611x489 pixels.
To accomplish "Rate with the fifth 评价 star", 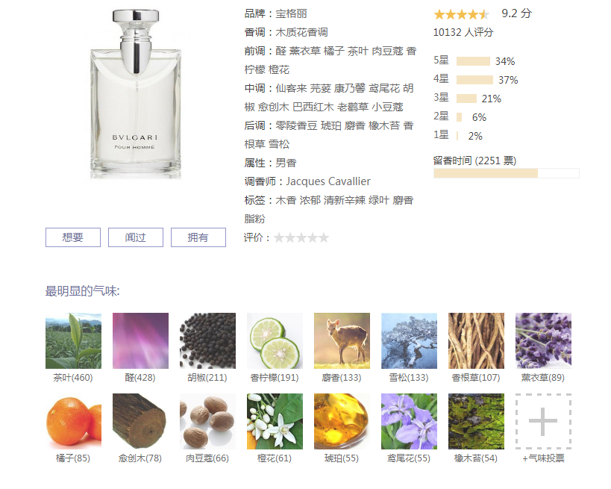I will (324, 237).
